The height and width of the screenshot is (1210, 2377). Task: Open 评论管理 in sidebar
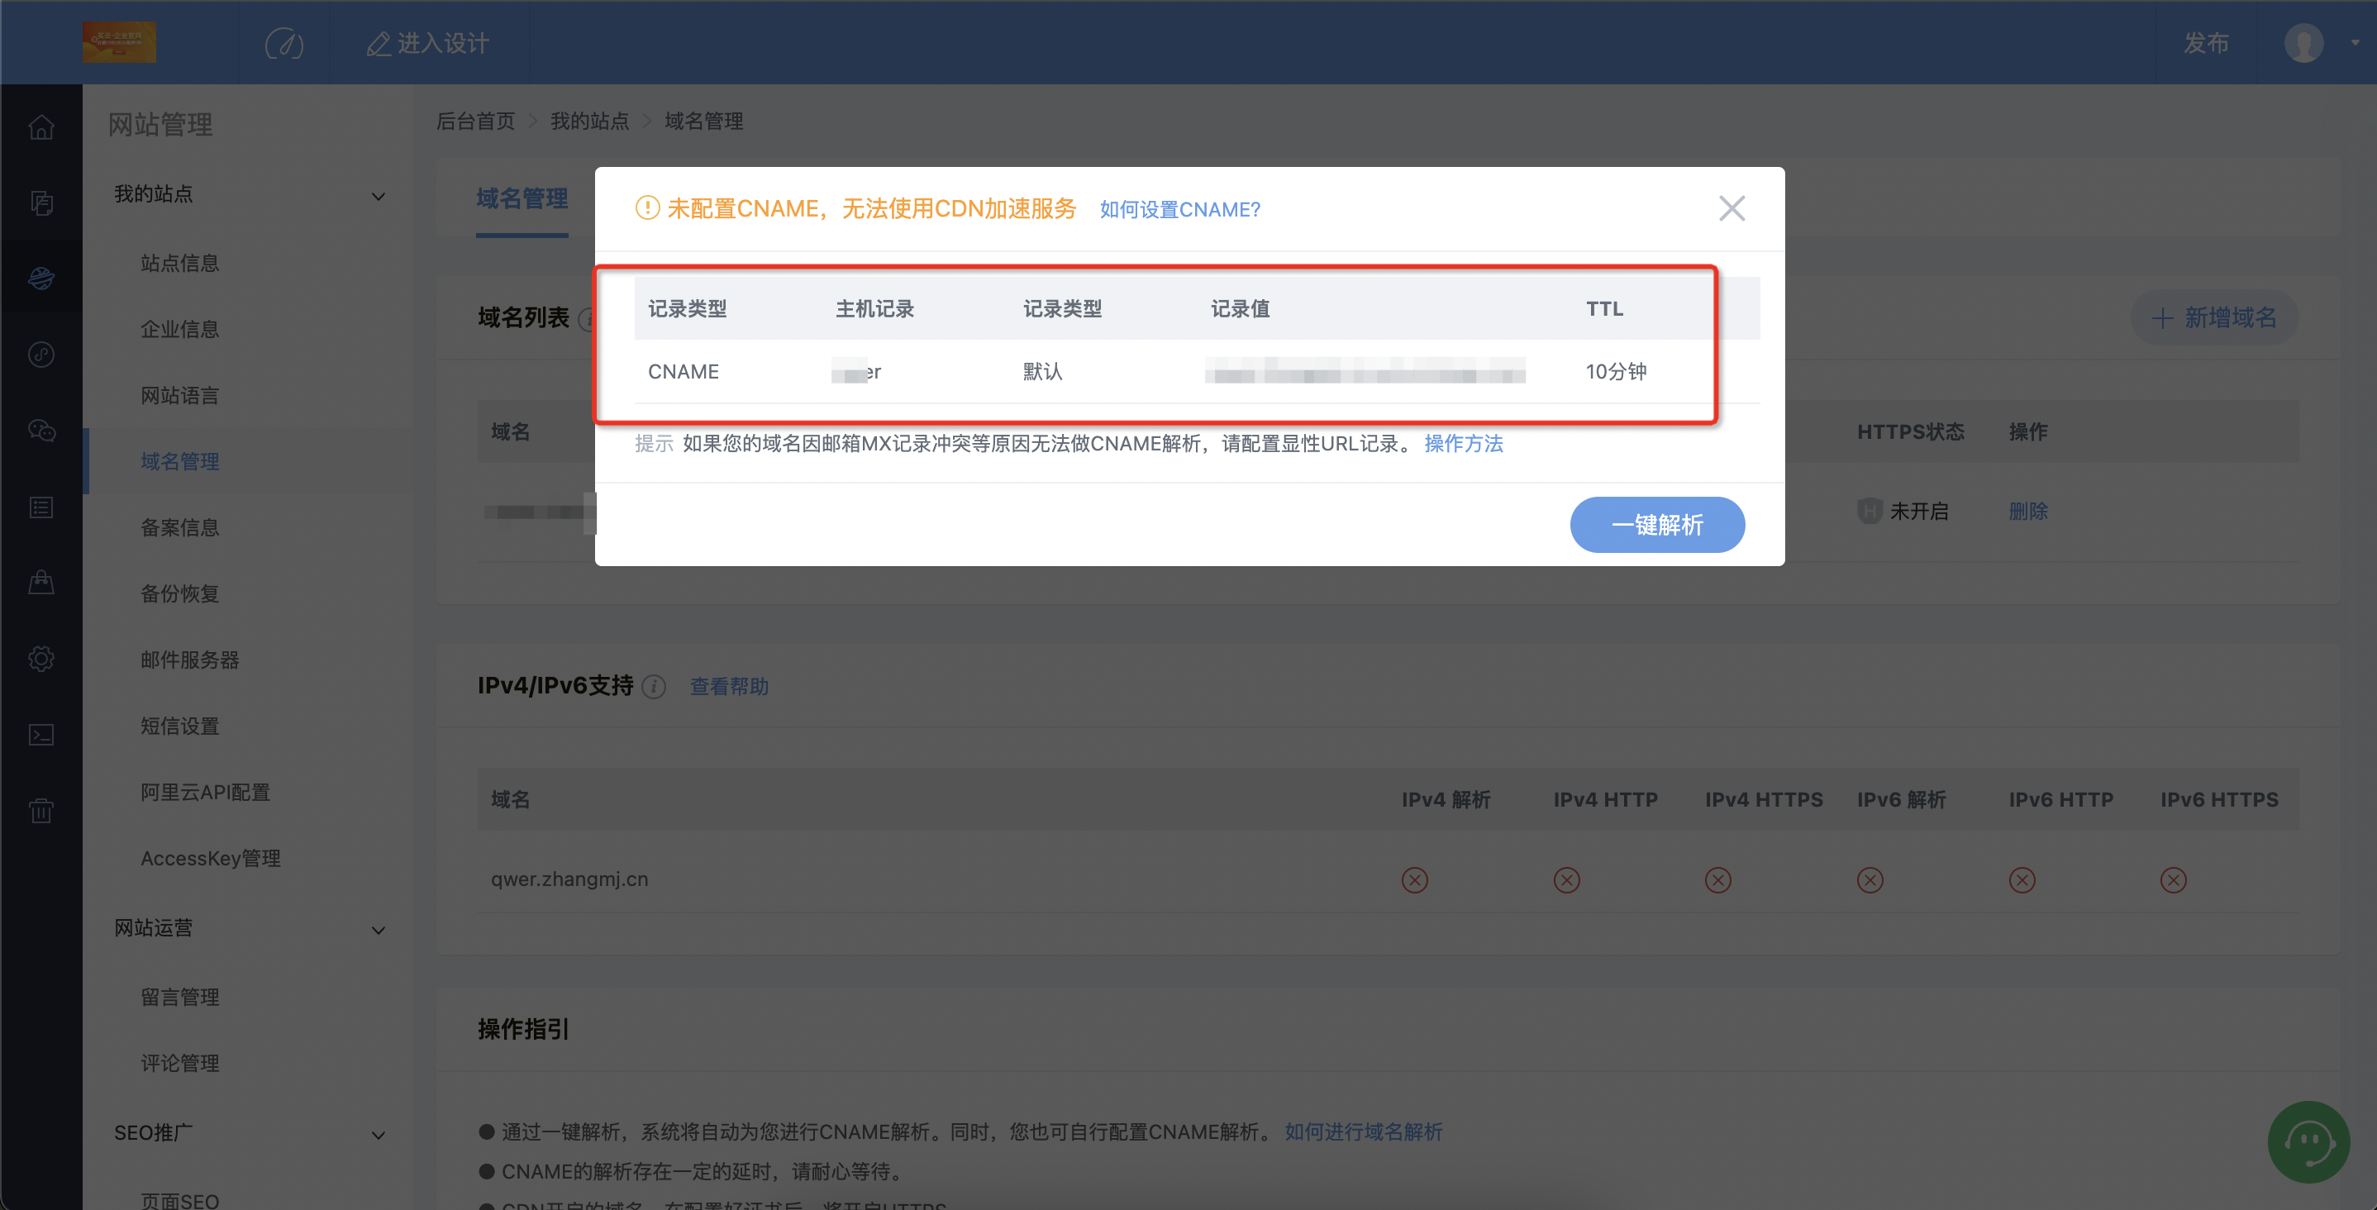(180, 1065)
